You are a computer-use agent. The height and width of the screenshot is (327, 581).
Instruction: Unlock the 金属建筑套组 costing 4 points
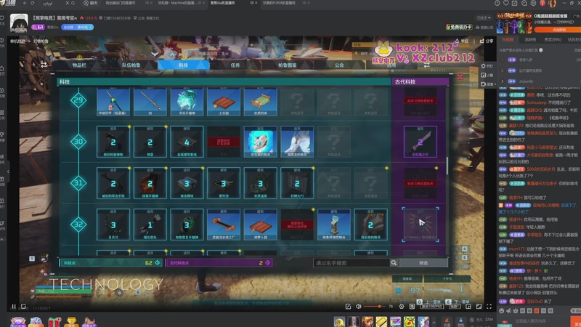(x=187, y=142)
